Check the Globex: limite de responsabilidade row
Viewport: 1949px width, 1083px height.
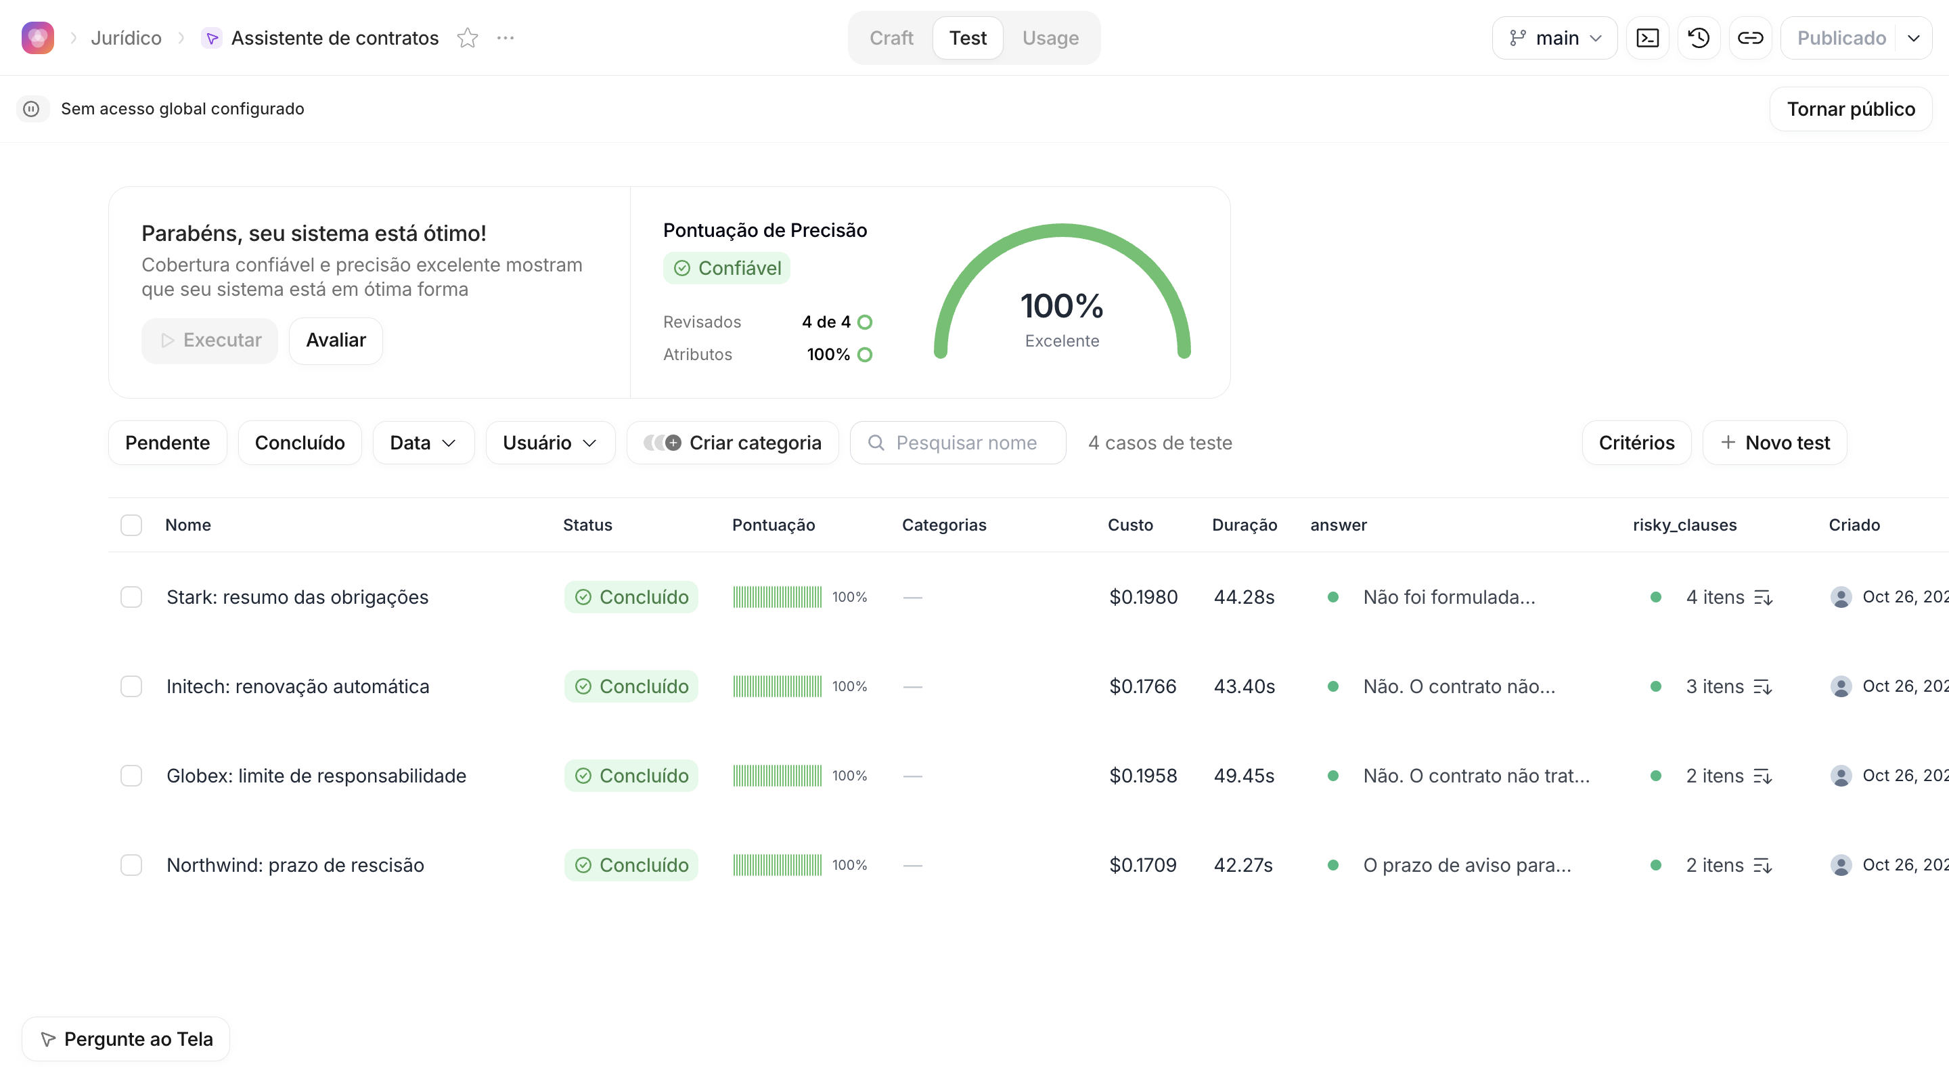click(131, 776)
